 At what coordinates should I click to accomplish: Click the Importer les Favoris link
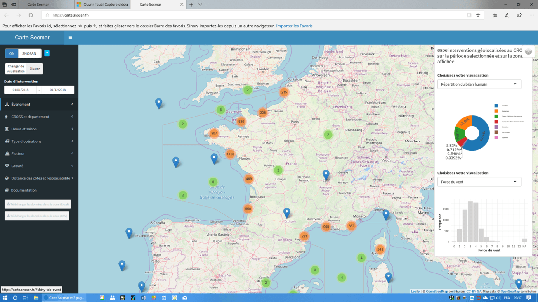point(294,26)
